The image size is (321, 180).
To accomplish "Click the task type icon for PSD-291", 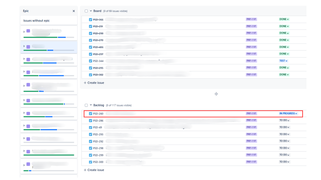I will [91, 26].
